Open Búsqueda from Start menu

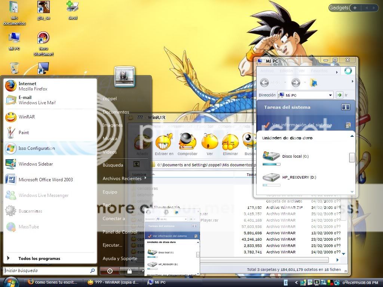coord(113,165)
